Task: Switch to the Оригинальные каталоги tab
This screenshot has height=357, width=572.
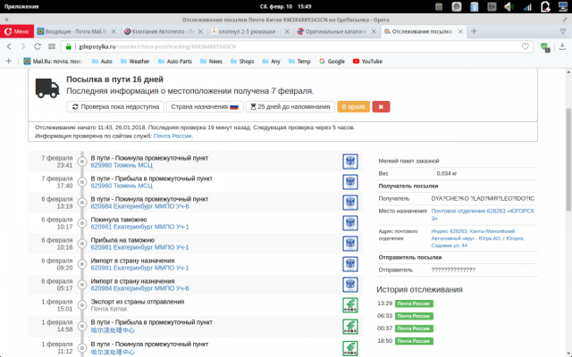Action: pos(336,32)
